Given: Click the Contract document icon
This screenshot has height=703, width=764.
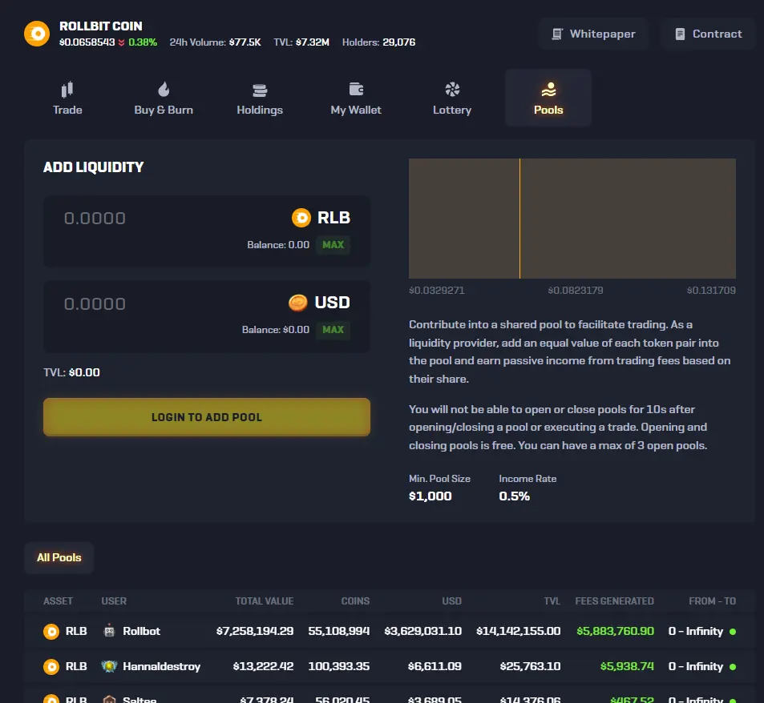Looking at the screenshot, I should point(680,34).
